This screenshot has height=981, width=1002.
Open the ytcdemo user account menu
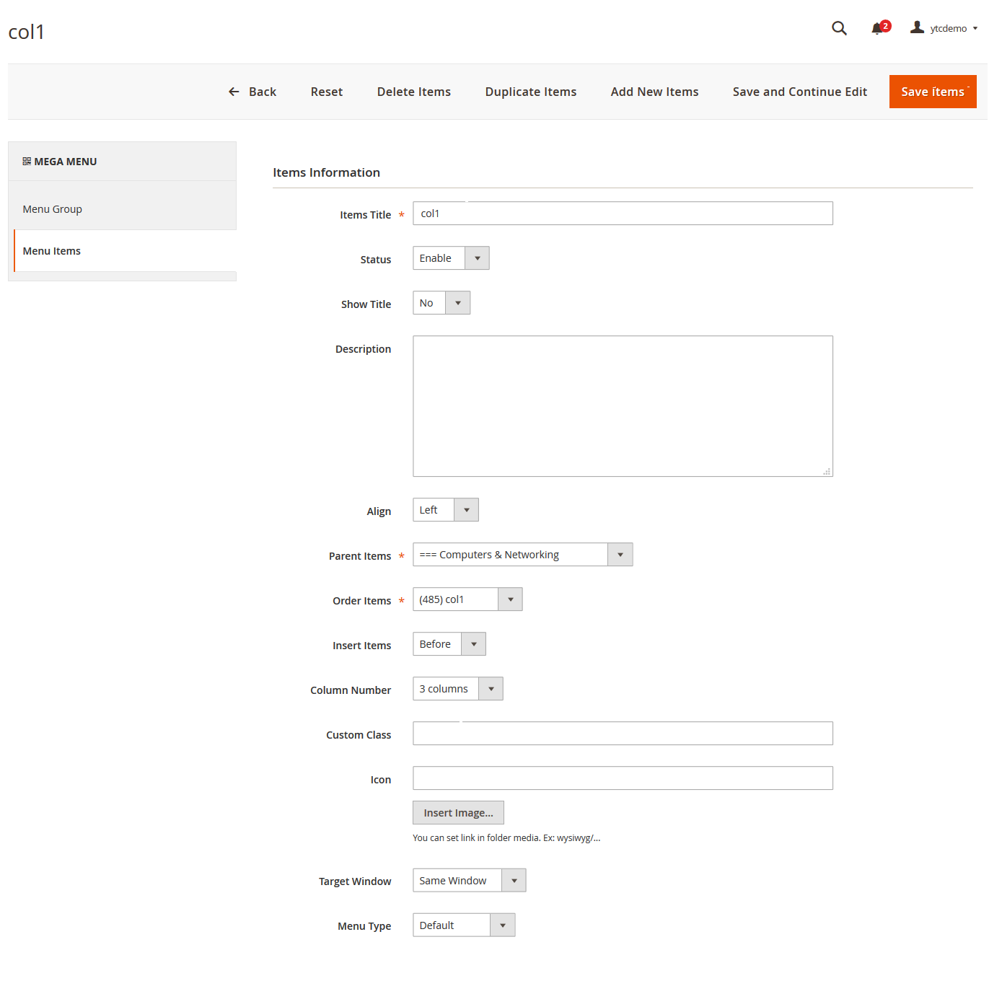pyautogui.click(x=944, y=28)
